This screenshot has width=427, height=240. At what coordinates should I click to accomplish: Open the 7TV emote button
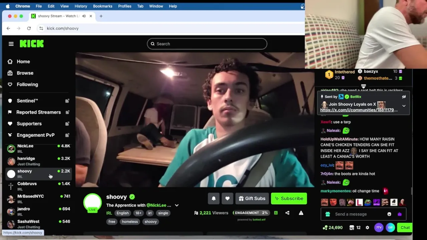click(379, 228)
